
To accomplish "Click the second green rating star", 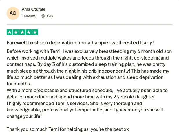I will tap(16, 32).
